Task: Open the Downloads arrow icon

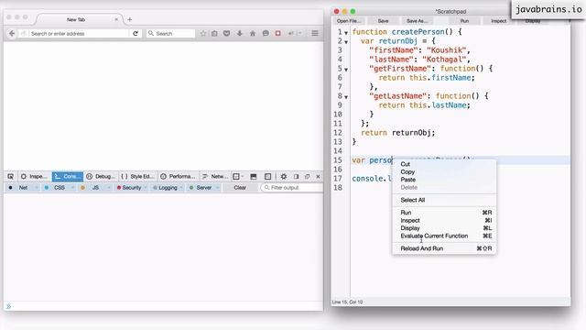Action: (x=240, y=33)
